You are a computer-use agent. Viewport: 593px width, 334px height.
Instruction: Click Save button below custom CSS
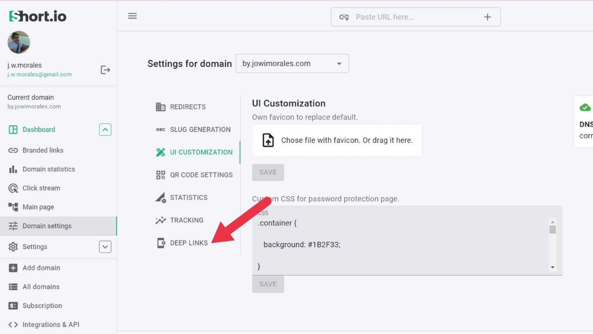pos(268,284)
